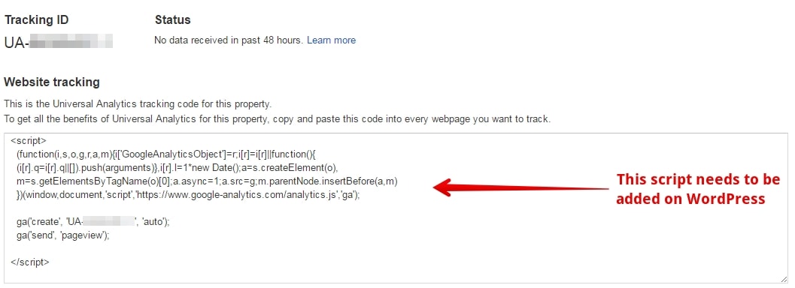Click the red arrow pointing to script
795x288 pixels.
(x=521, y=187)
